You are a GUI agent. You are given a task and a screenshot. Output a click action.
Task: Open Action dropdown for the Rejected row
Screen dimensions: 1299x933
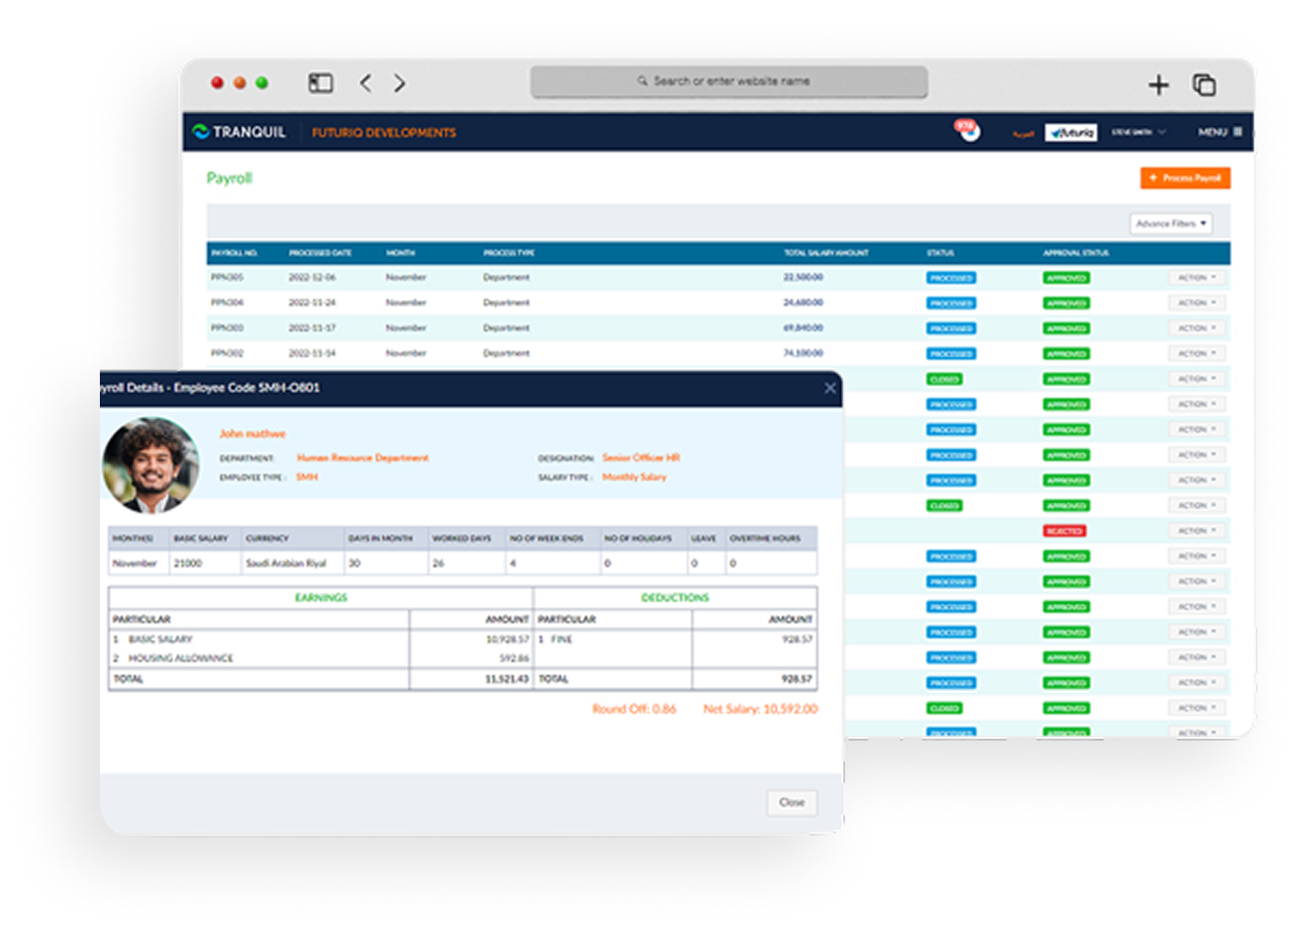click(x=1196, y=531)
